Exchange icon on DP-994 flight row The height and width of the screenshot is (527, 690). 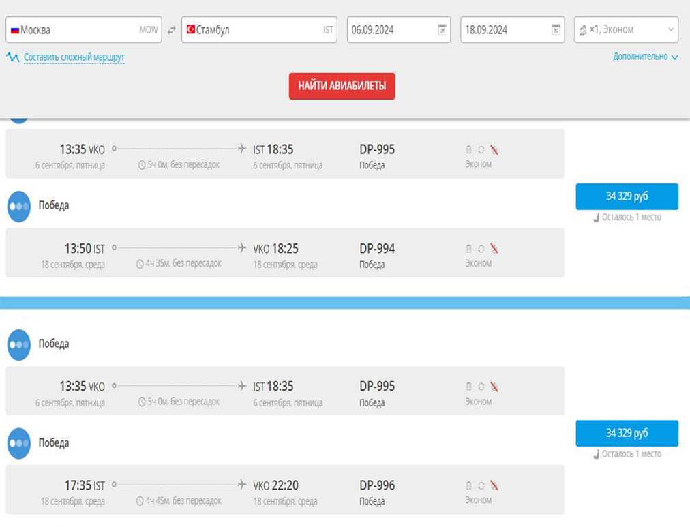coord(481,249)
